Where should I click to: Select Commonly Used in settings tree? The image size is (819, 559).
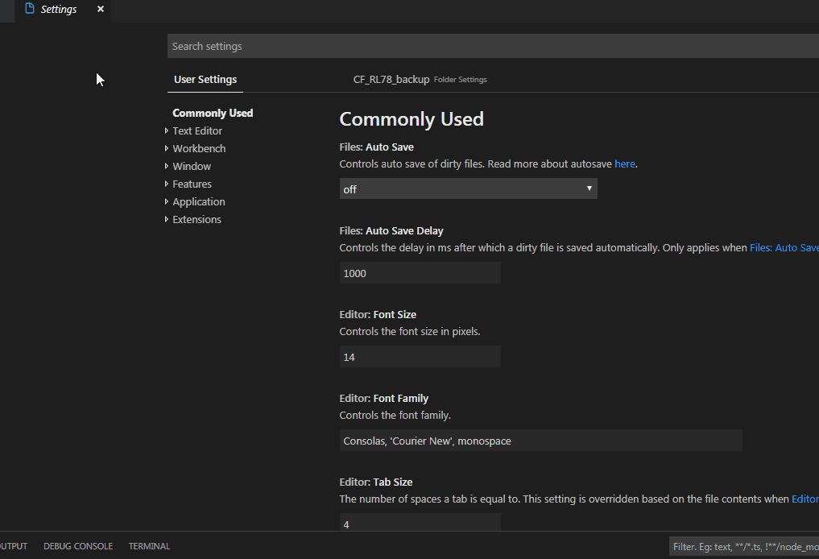(x=213, y=113)
